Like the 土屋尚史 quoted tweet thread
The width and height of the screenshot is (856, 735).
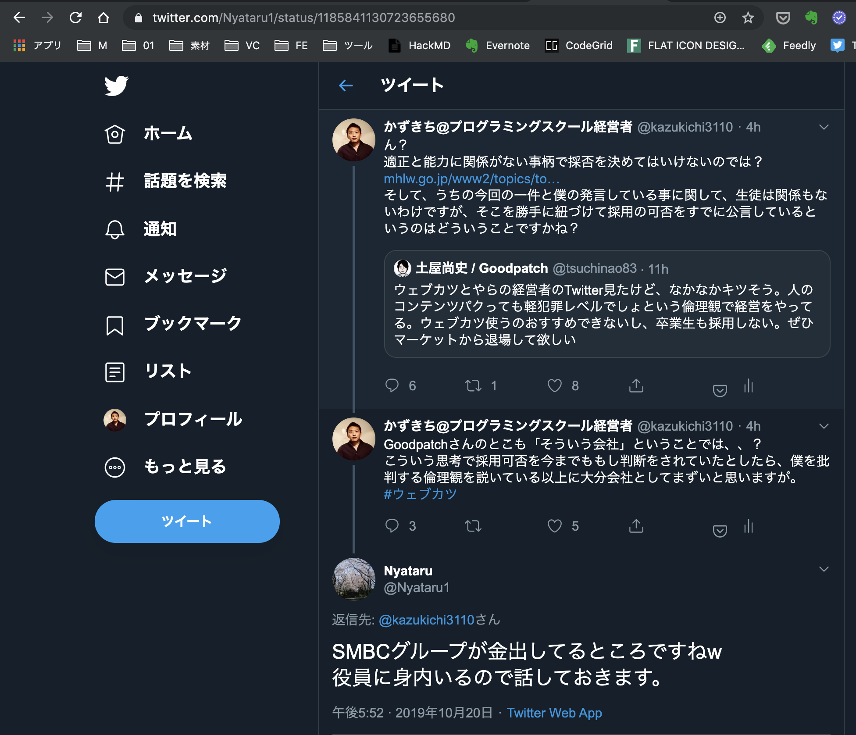pos(554,385)
